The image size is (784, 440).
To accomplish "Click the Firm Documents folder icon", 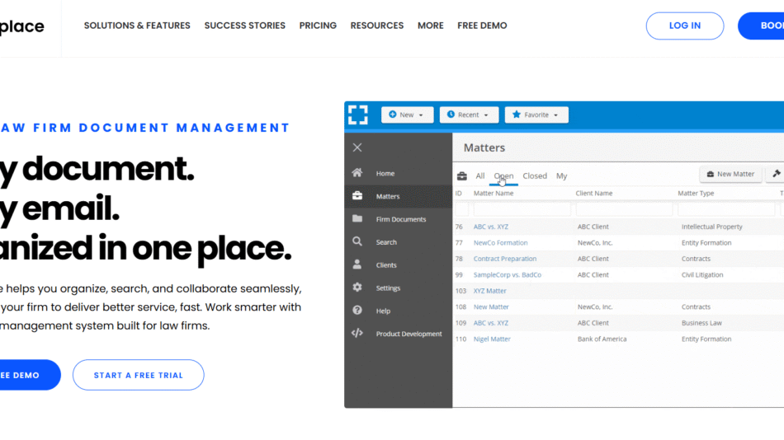I will click(357, 219).
